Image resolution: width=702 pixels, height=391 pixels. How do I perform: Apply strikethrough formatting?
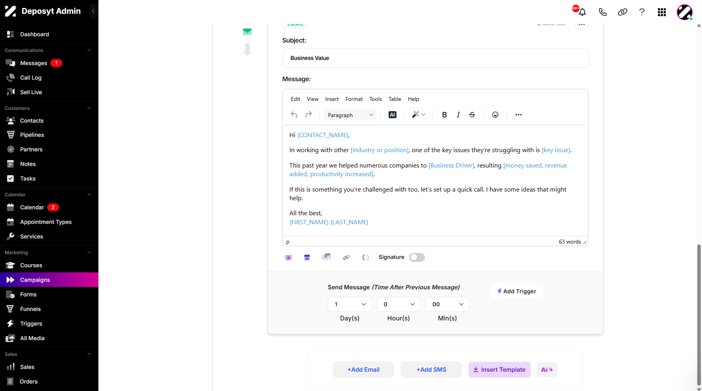472,115
